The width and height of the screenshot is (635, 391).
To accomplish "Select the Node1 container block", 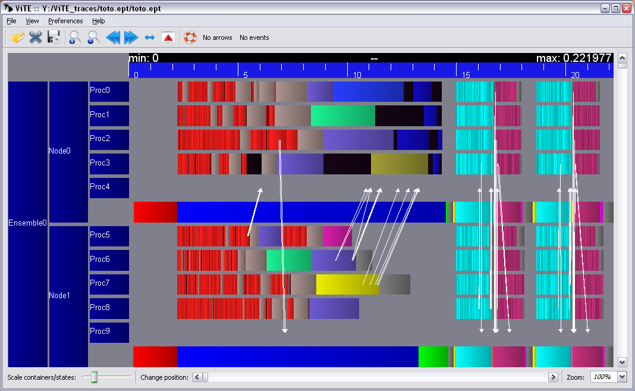I will point(68,296).
